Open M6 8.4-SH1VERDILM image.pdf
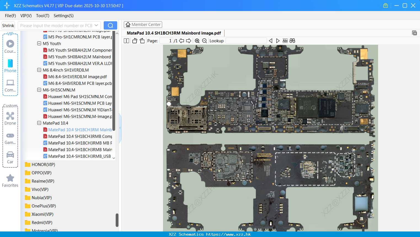420x237 pixels. [x=75, y=77]
